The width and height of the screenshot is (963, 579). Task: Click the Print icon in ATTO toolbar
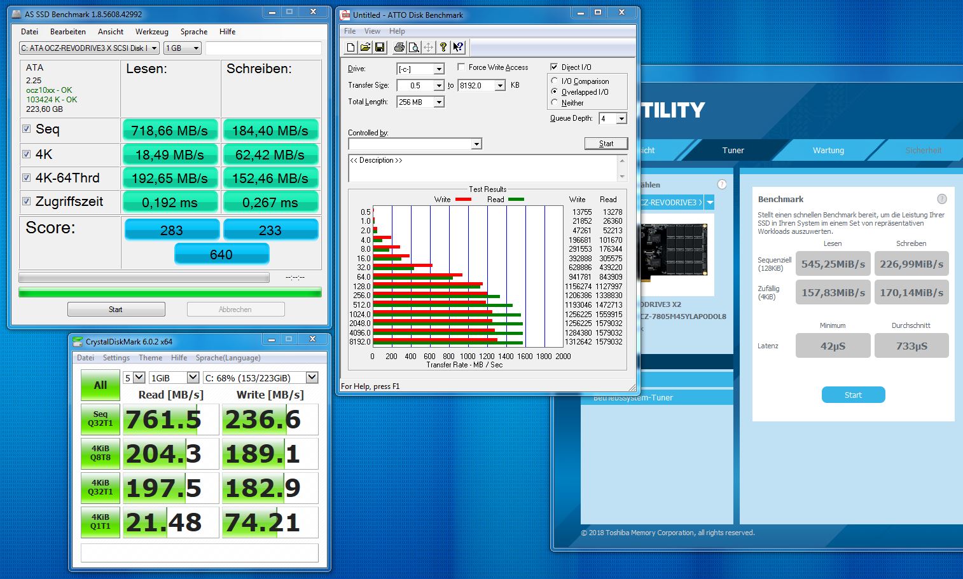tap(399, 47)
